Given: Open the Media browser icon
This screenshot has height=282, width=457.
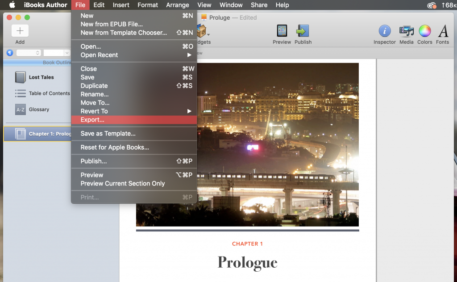Looking at the screenshot, I should (406, 31).
